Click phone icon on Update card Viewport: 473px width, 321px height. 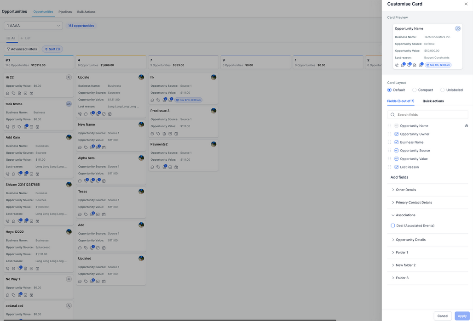coord(80,114)
